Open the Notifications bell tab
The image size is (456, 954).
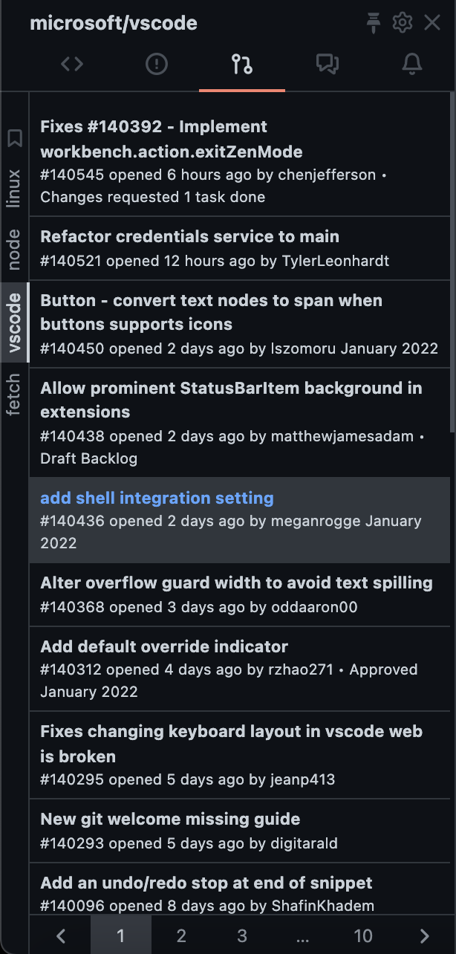412,65
